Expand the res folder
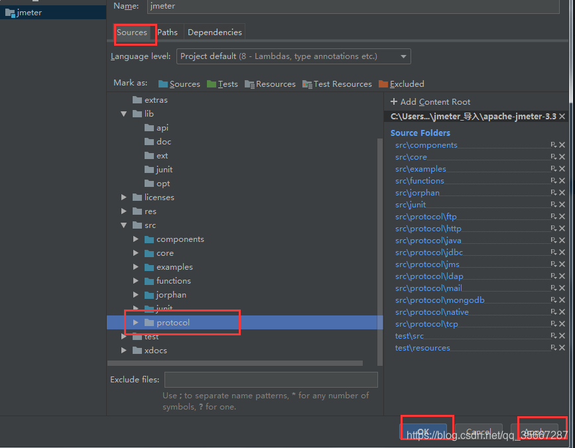The image size is (575, 448). pos(124,211)
